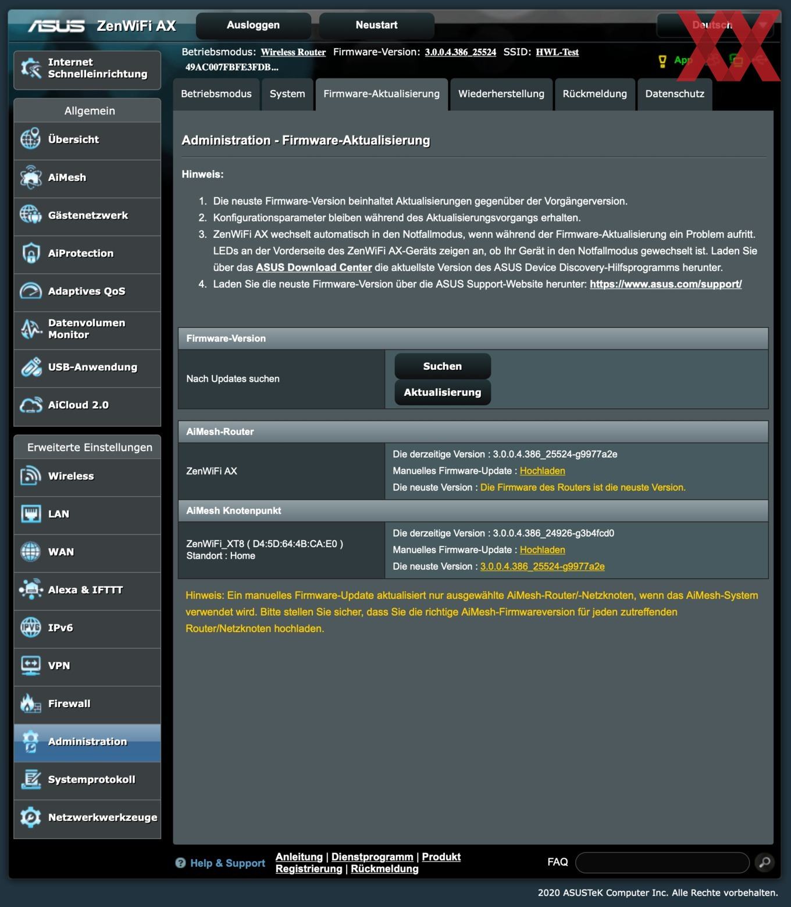Open the WAN globe icon
The image size is (791, 907).
tap(31, 552)
